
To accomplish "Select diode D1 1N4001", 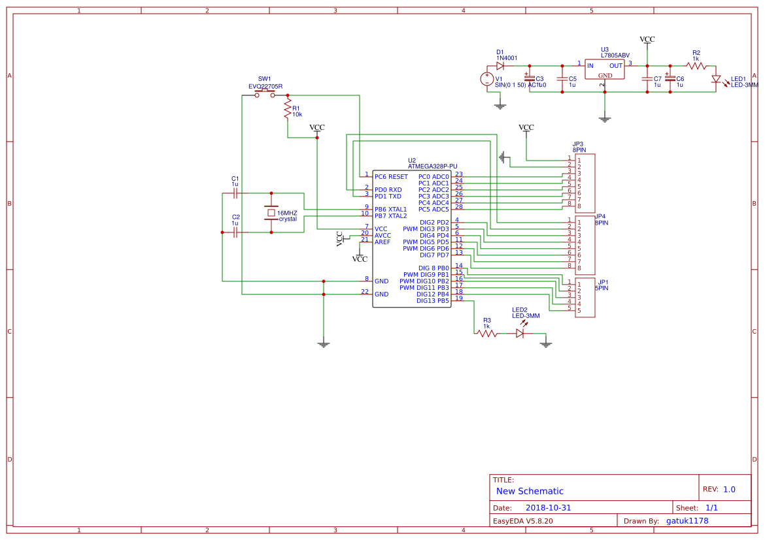I will pos(501,65).
